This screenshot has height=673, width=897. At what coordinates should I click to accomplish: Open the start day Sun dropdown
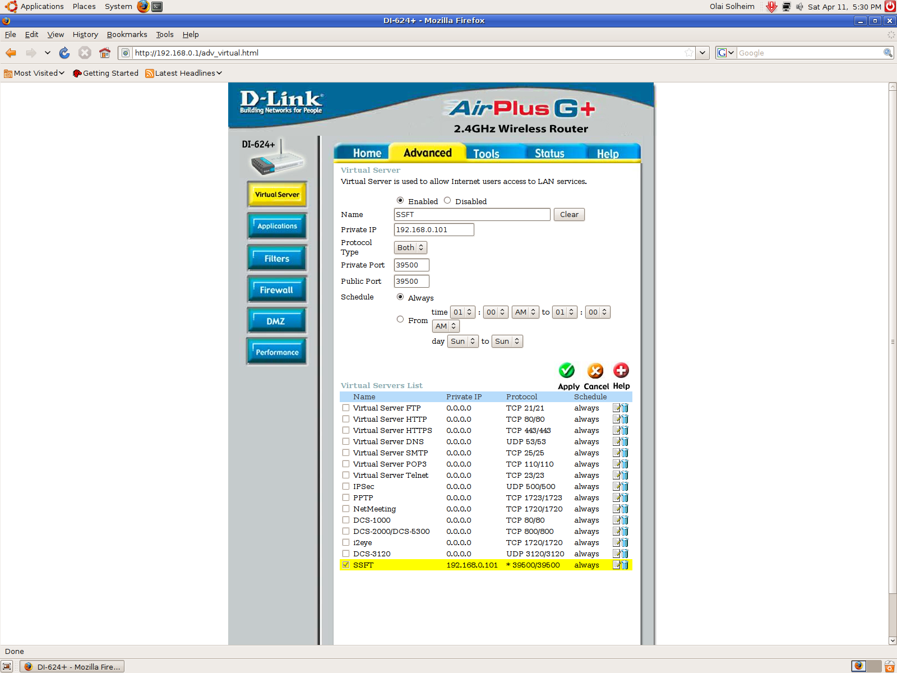point(463,341)
